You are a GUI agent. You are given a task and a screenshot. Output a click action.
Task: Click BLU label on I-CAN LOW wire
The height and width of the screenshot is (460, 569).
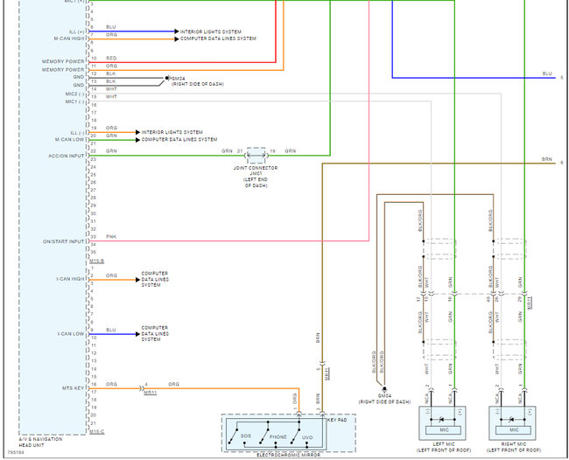click(x=111, y=330)
